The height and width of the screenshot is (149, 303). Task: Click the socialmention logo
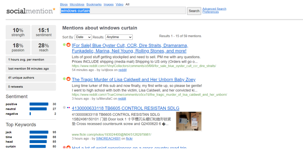tap(31, 11)
